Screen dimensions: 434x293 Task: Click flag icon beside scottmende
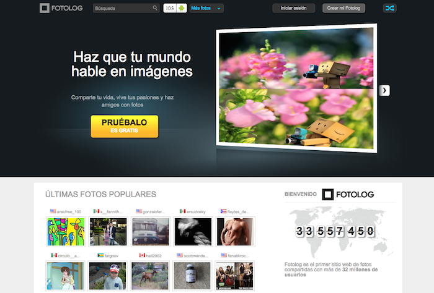tap(180, 255)
